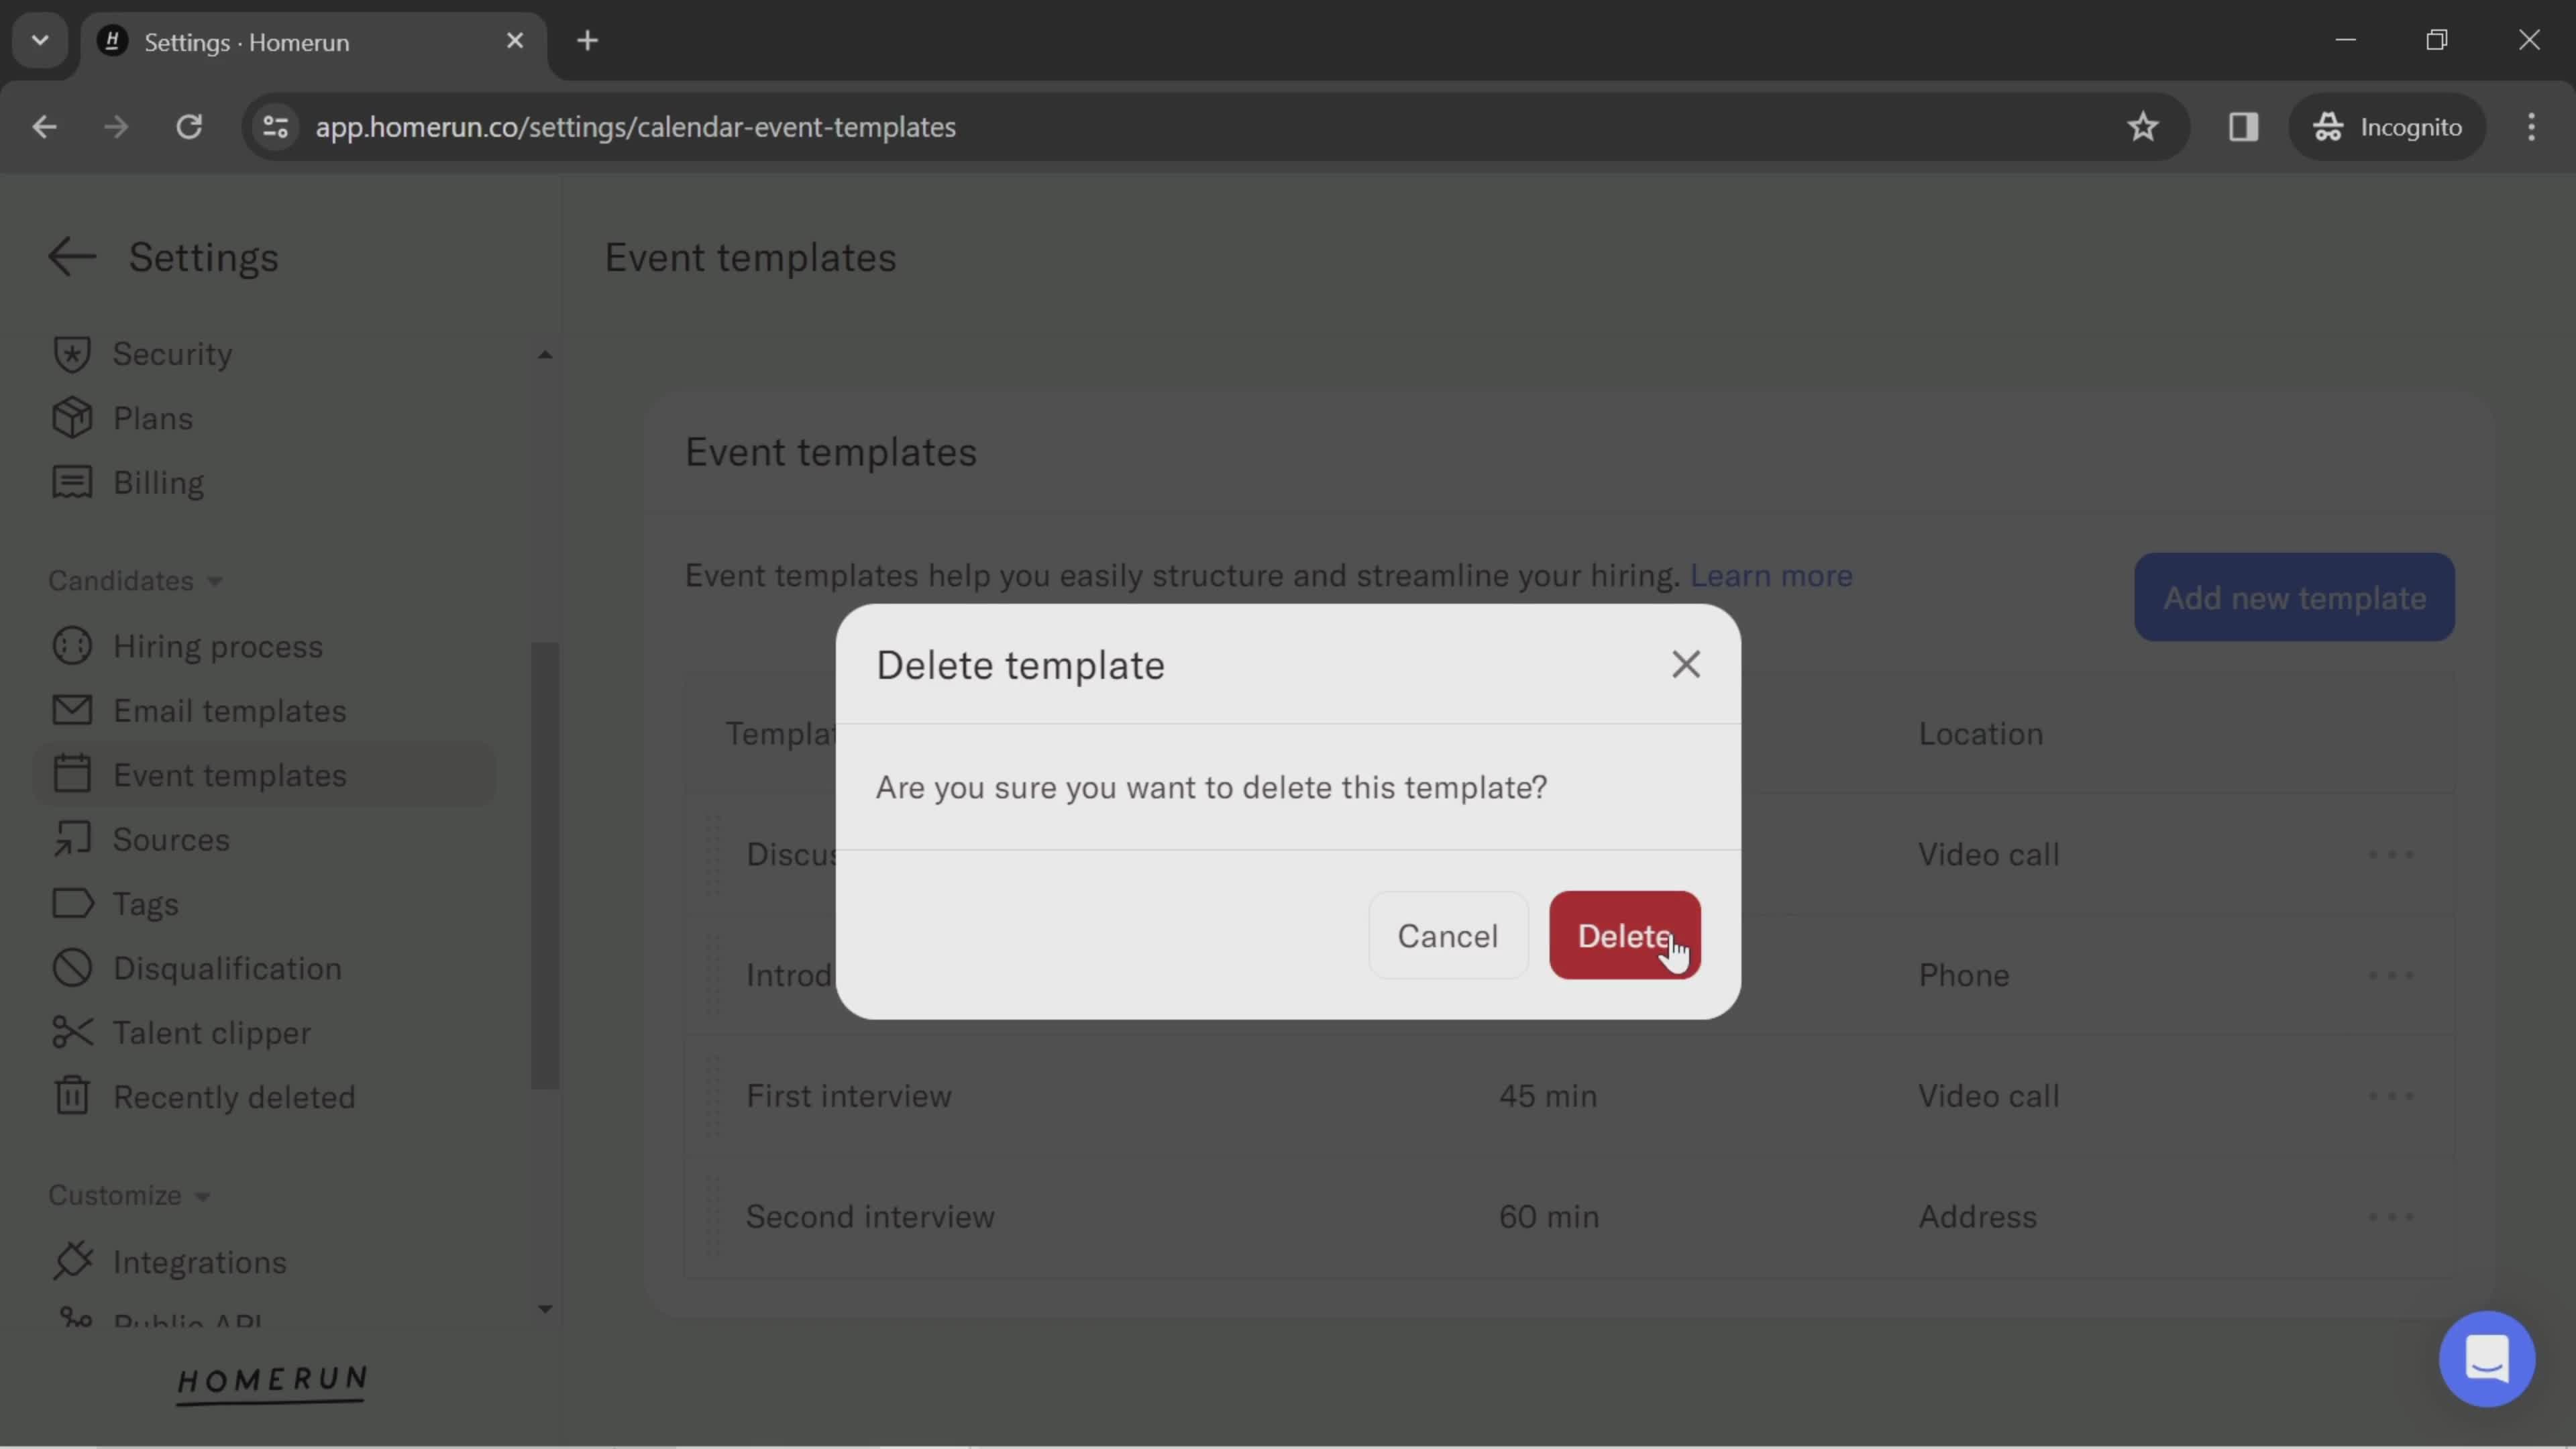The image size is (2576, 1449).
Task: Confirm deletion with the red Delete button
Action: 1624,935
